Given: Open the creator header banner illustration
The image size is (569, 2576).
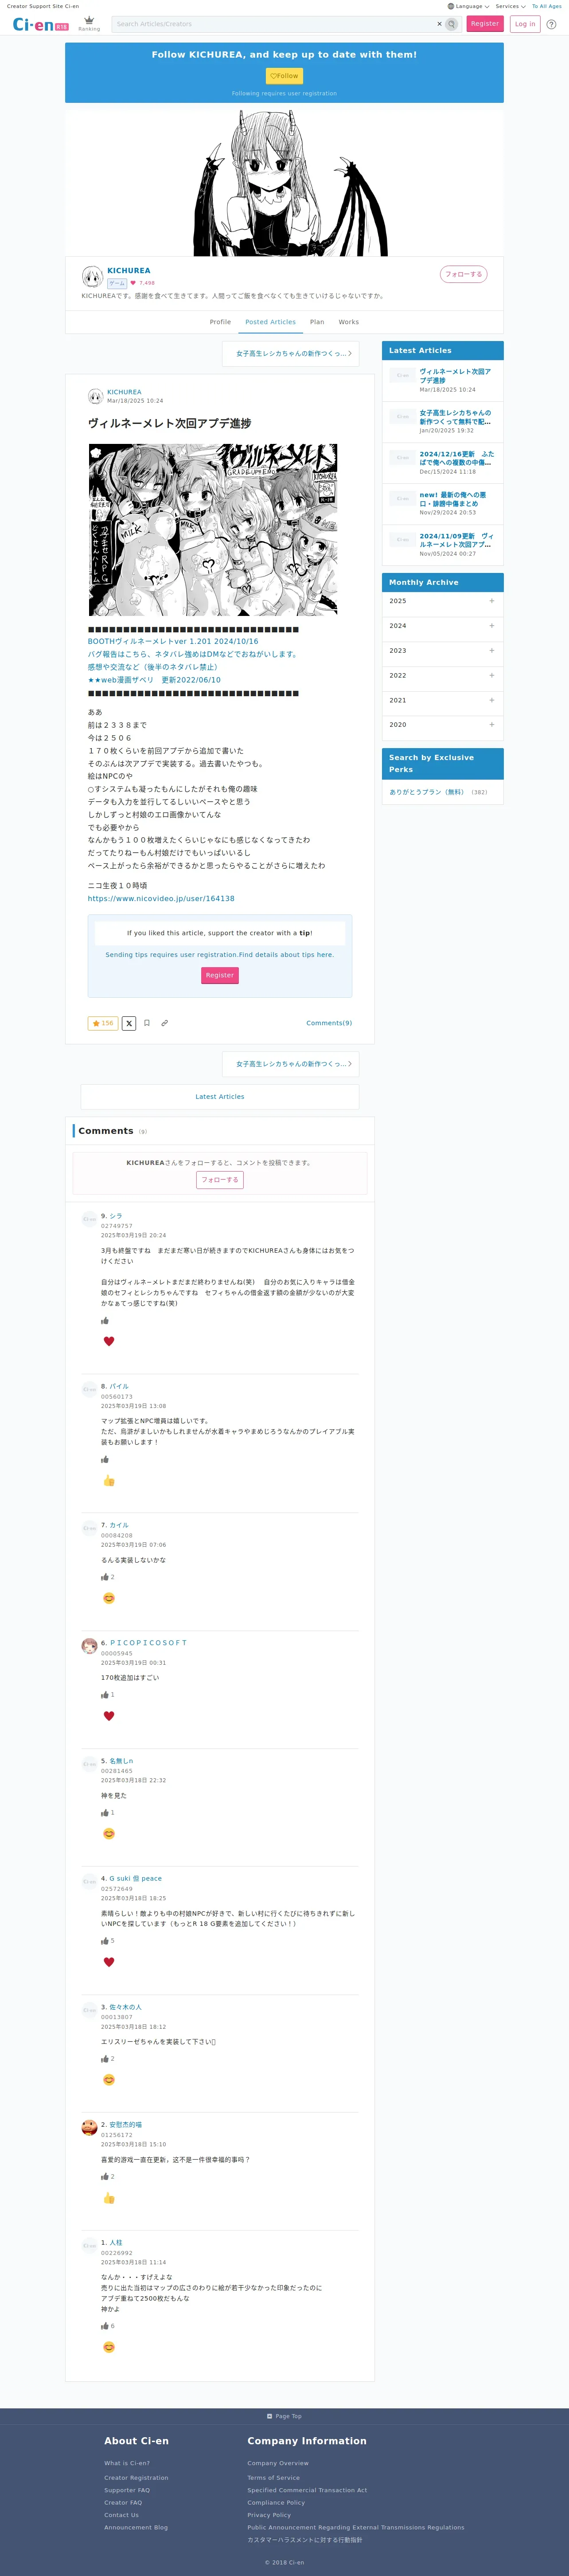Looking at the screenshot, I should pos(284,180).
